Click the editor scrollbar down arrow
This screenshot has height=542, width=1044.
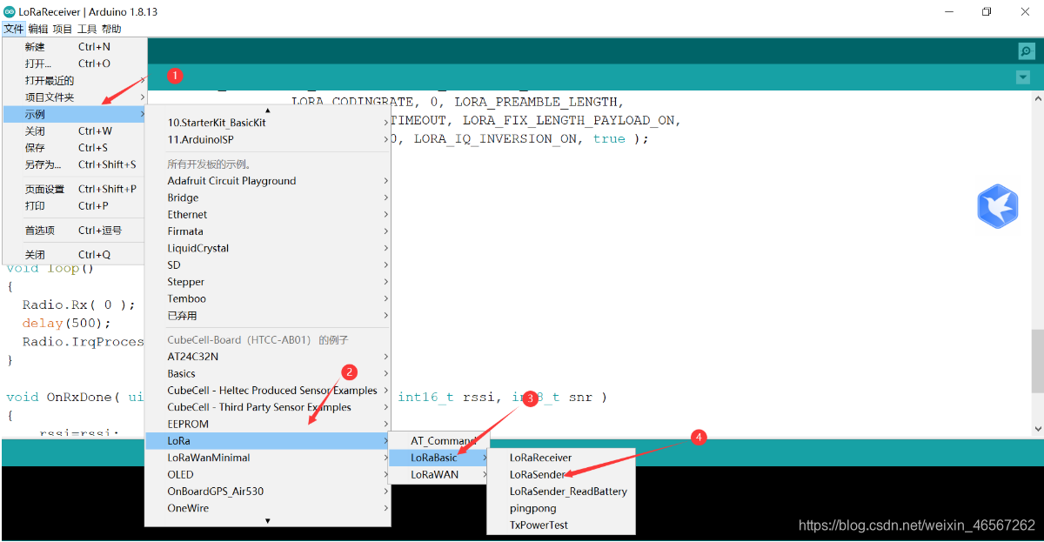click(1036, 429)
